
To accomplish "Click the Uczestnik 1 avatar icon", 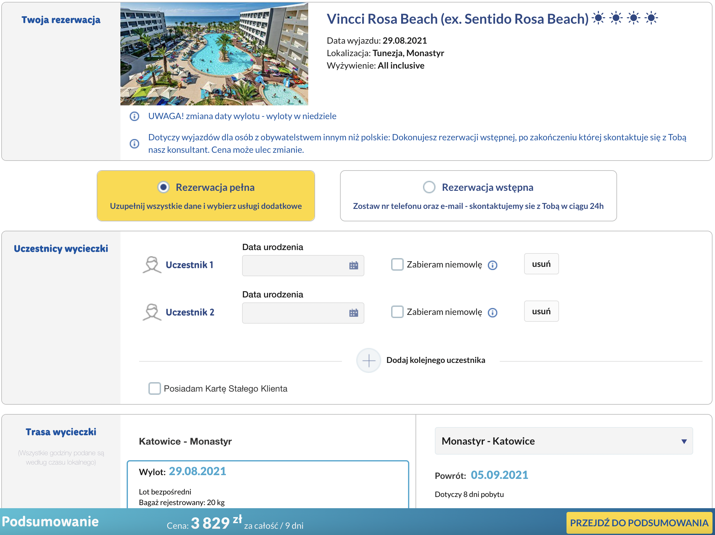I will (x=152, y=265).
